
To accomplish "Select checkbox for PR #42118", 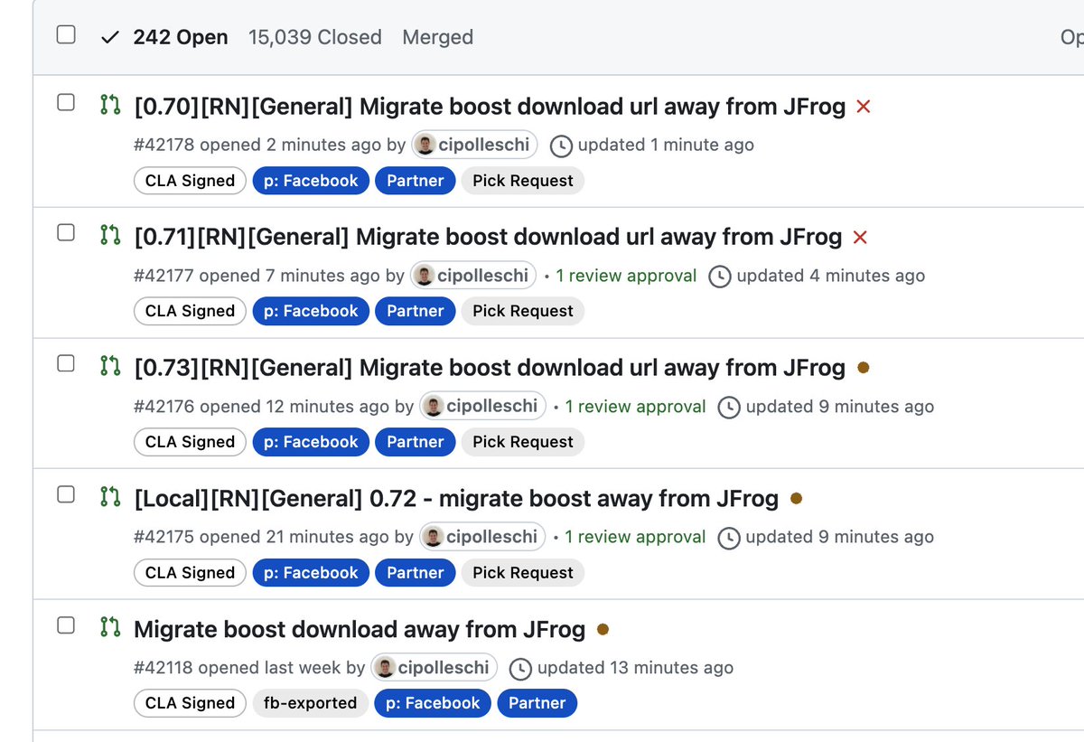I will click(x=66, y=625).
